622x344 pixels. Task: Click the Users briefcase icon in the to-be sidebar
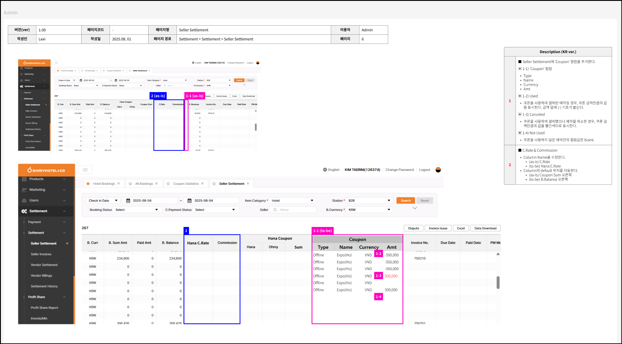tap(24, 200)
